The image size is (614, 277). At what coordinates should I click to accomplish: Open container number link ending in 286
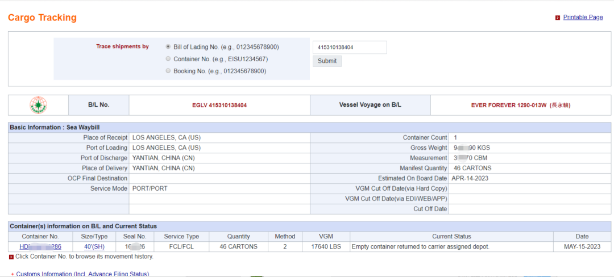coord(40,246)
